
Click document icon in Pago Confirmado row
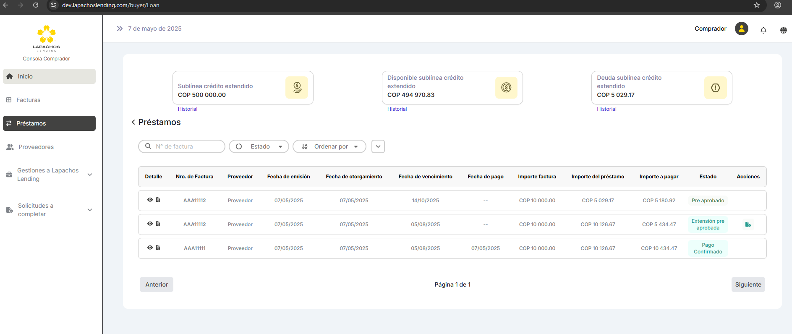click(158, 248)
